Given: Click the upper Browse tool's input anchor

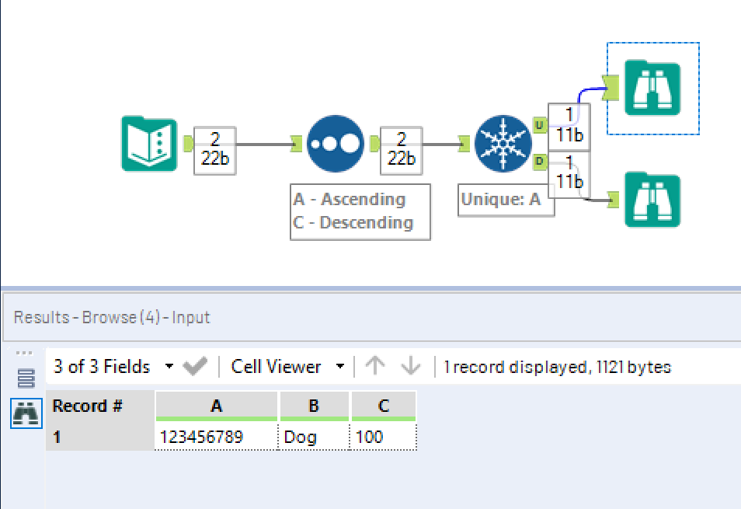Looking at the screenshot, I should click(611, 88).
